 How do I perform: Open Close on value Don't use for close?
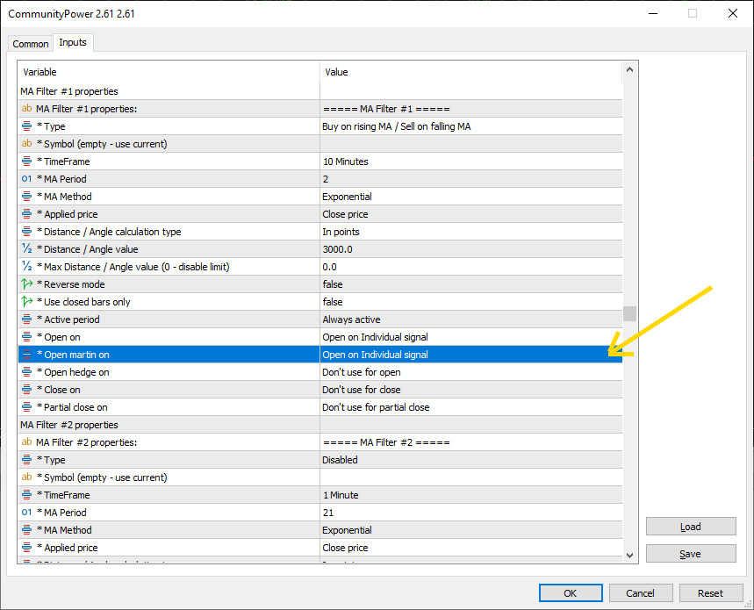click(x=471, y=390)
